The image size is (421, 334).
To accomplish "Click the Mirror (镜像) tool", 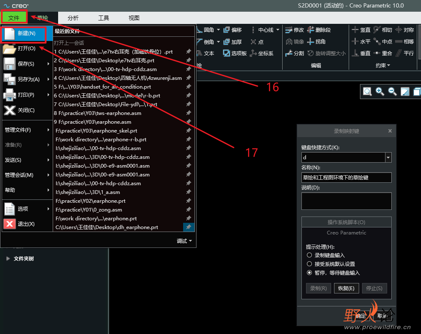I will tap(294, 42).
